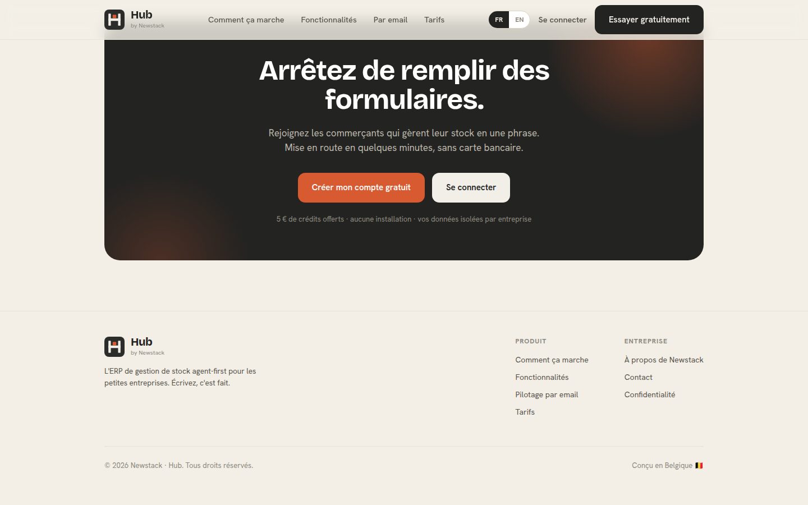The height and width of the screenshot is (505, 808).
Task: Open footer link 'Comment ça marche'
Action: [x=552, y=360]
